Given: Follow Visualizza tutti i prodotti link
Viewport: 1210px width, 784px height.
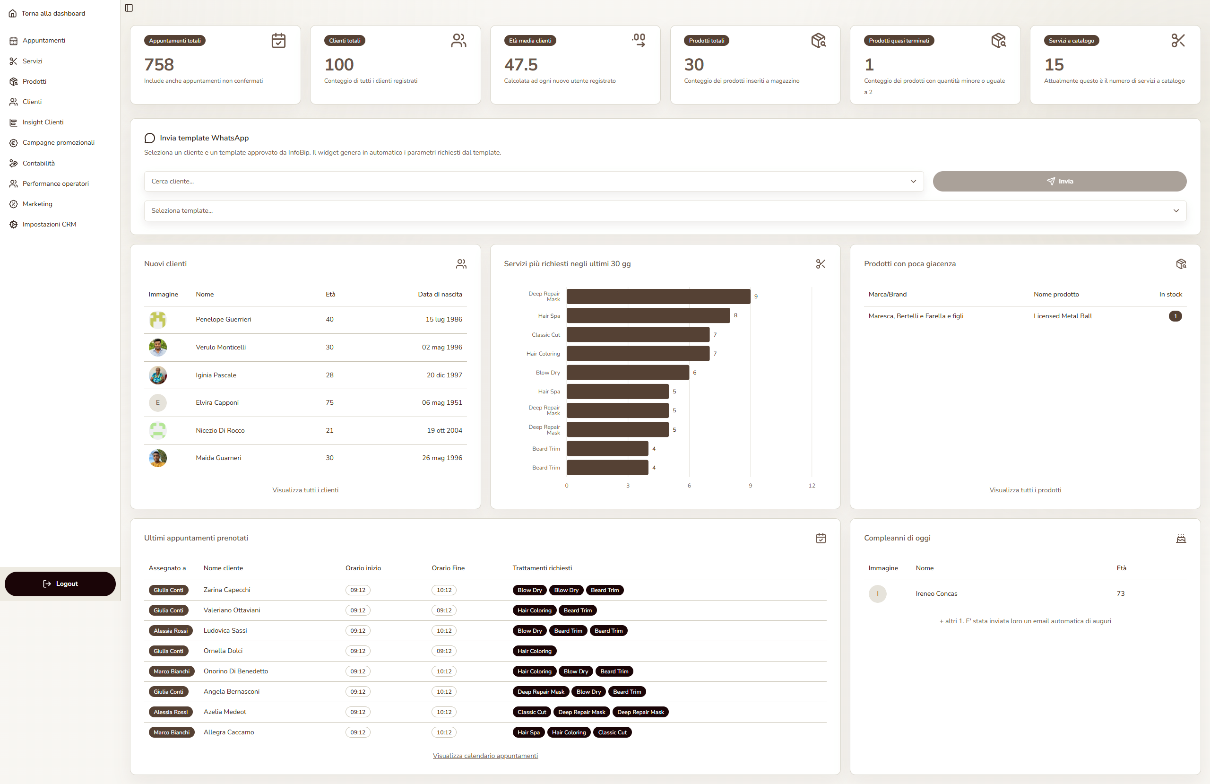Looking at the screenshot, I should click(x=1025, y=490).
